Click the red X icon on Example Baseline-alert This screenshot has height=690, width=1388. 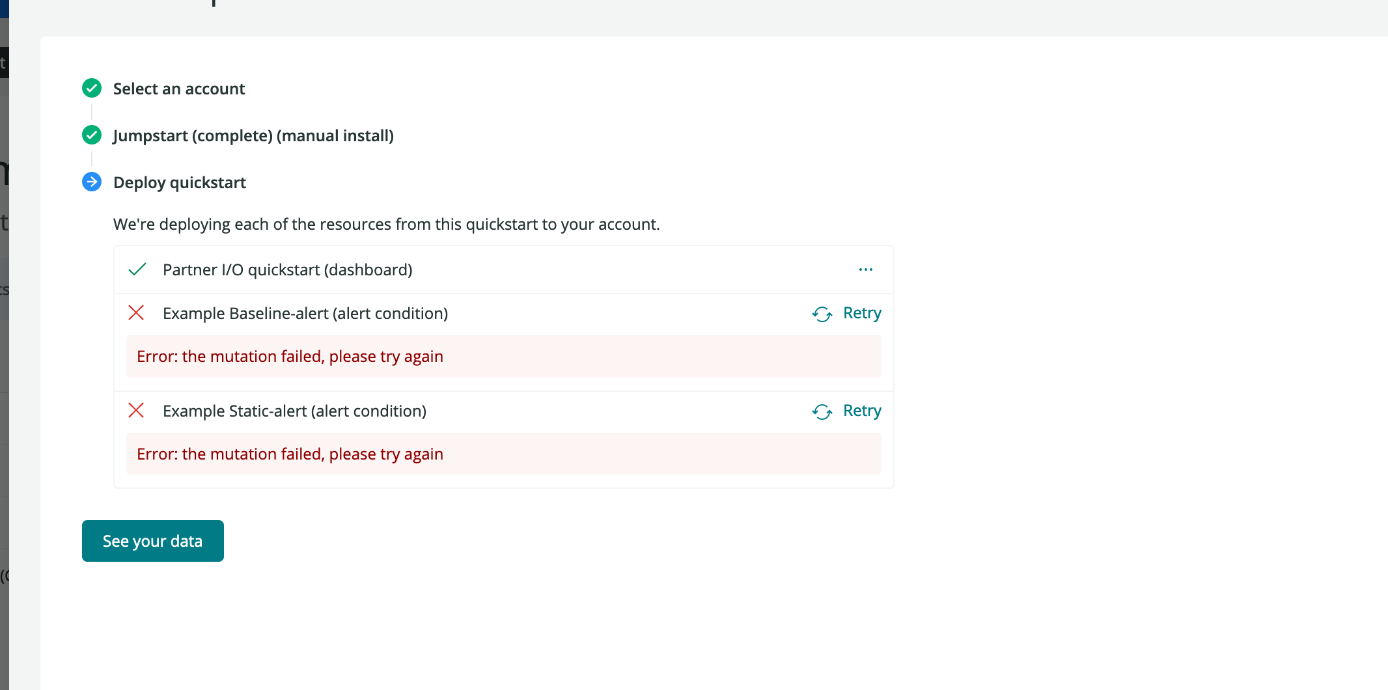[136, 313]
